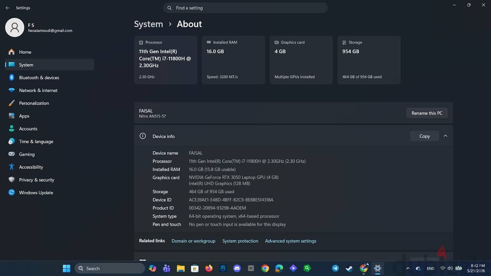Click the battery status tray icon
This screenshot has height=276, width=491.
tap(459, 269)
